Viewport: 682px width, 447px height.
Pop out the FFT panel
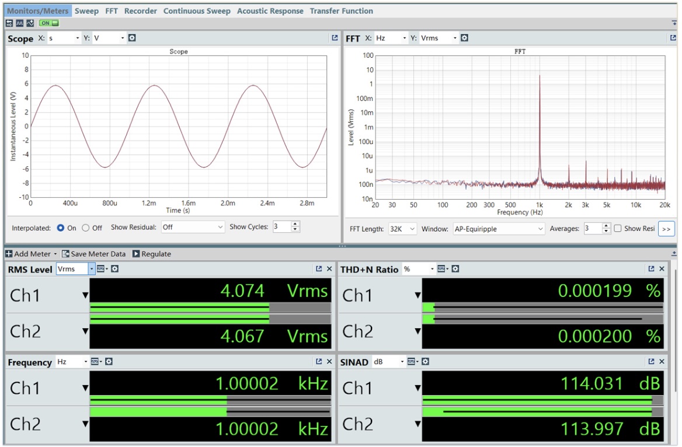click(x=673, y=38)
